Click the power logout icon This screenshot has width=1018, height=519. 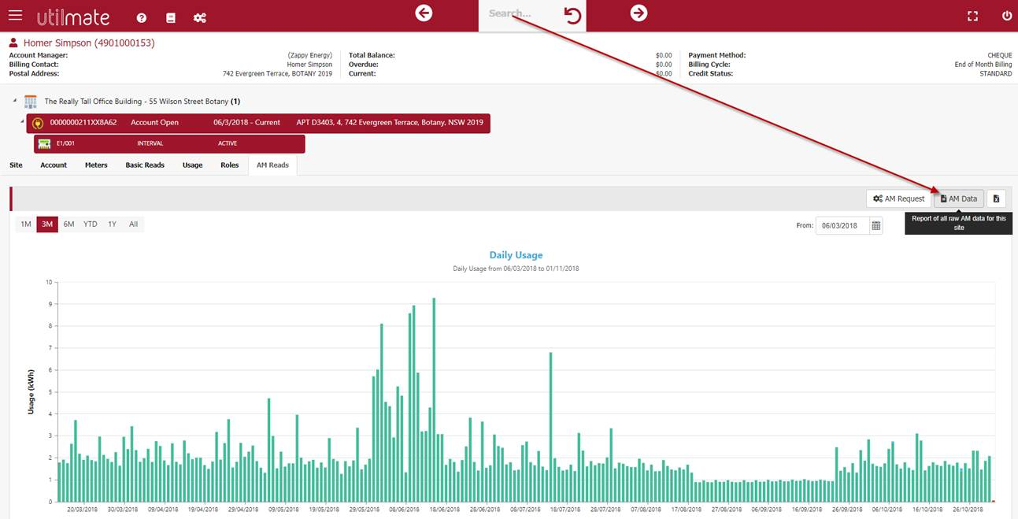[1006, 16]
